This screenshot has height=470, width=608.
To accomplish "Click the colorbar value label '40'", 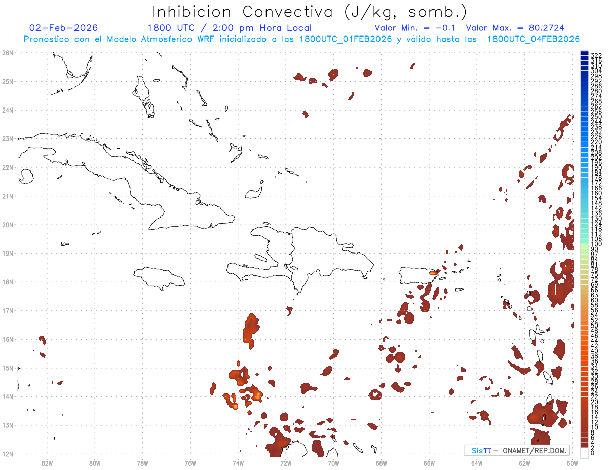I will [x=595, y=351].
